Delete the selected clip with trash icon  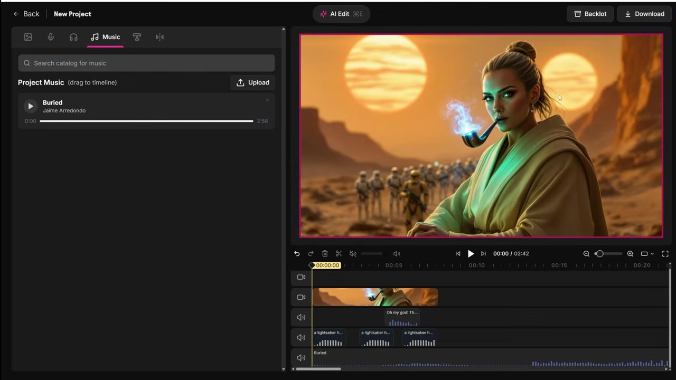coord(325,253)
